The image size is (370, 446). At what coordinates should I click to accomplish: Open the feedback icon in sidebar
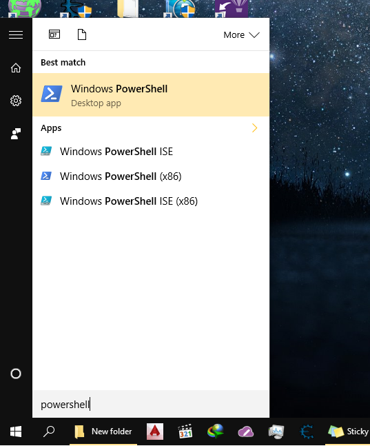pos(16,134)
